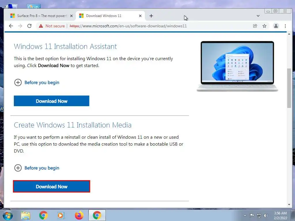295x221 pixels.
Task: Show hidden tray icons arrow
Action: coord(245,216)
